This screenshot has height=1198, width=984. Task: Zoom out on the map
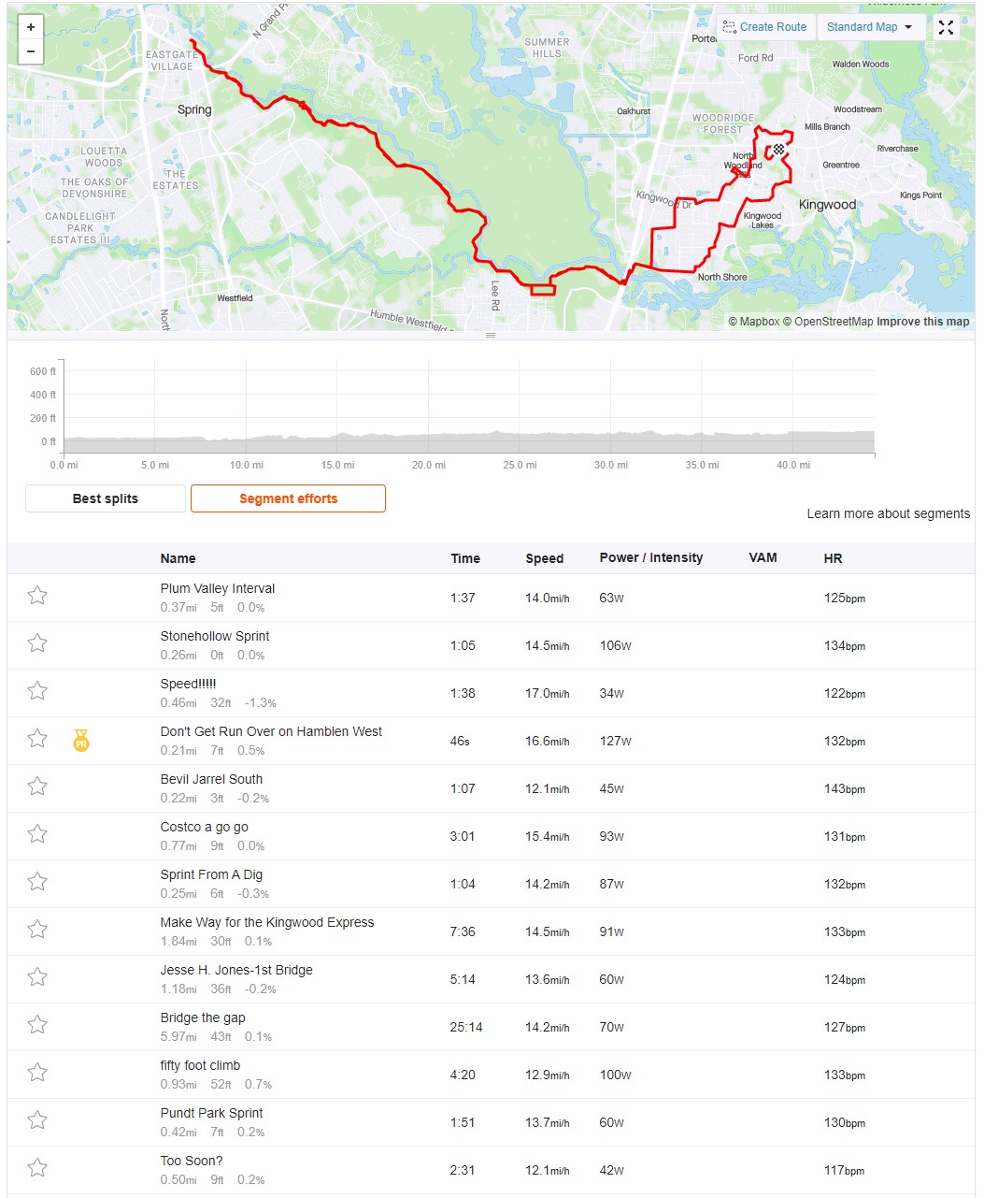coord(31,51)
